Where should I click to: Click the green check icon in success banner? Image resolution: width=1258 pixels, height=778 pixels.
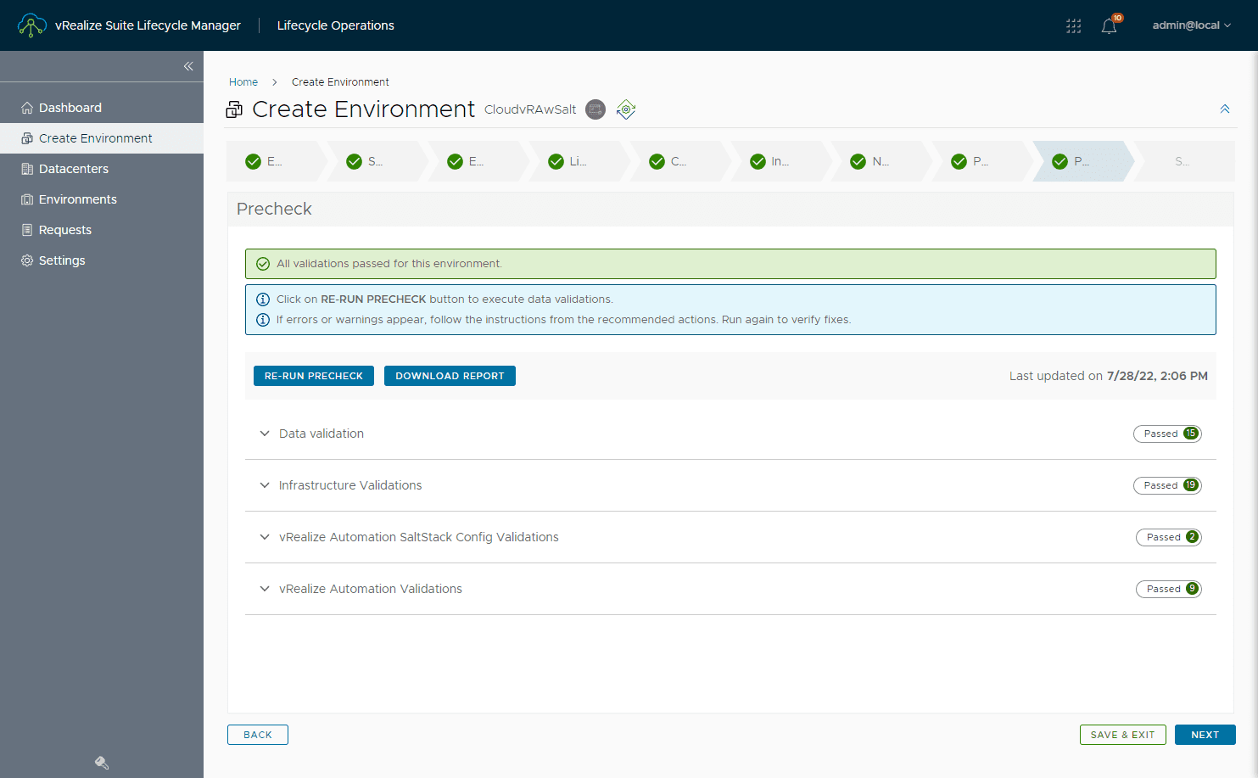263,264
